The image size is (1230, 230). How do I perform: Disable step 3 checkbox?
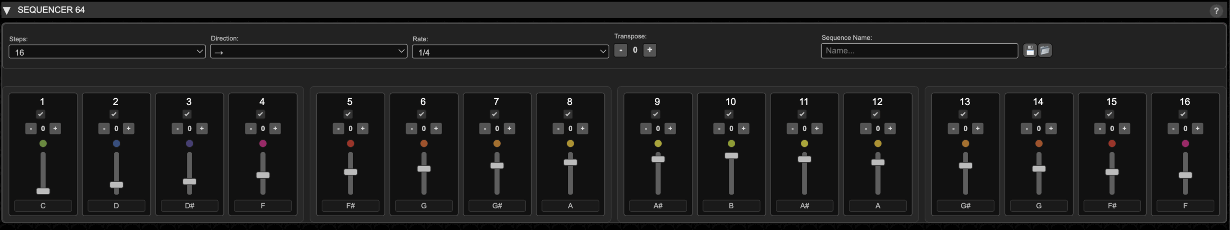click(187, 114)
